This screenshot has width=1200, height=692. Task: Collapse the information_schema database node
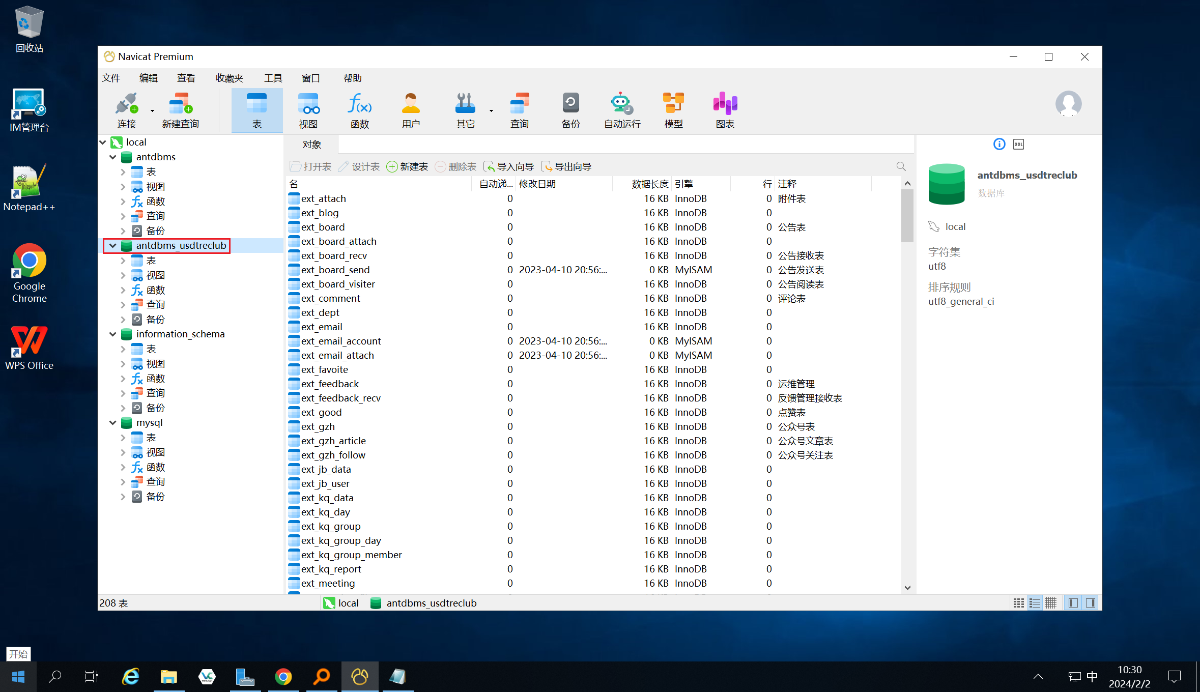[x=113, y=334]
